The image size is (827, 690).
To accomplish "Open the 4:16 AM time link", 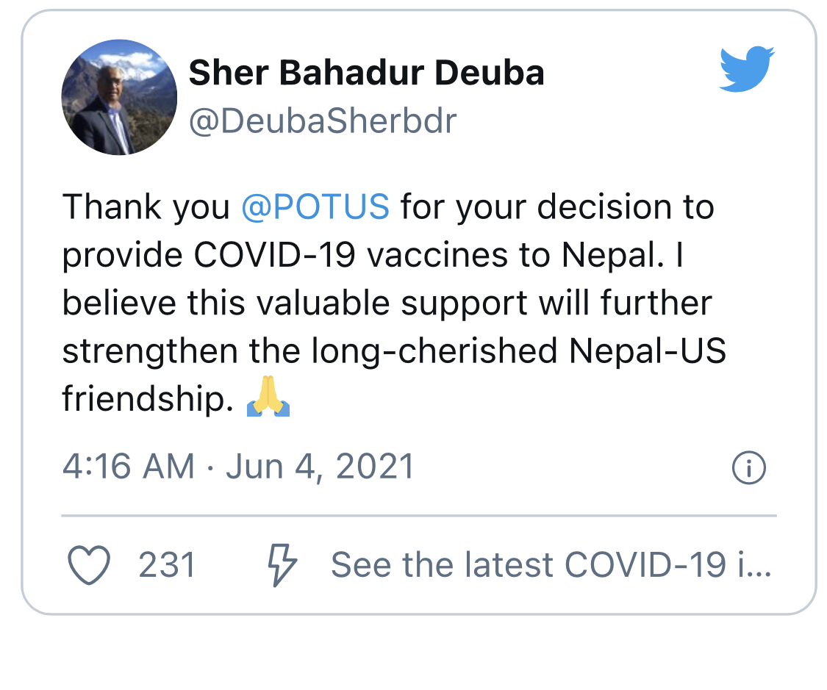I will (129, 467).
